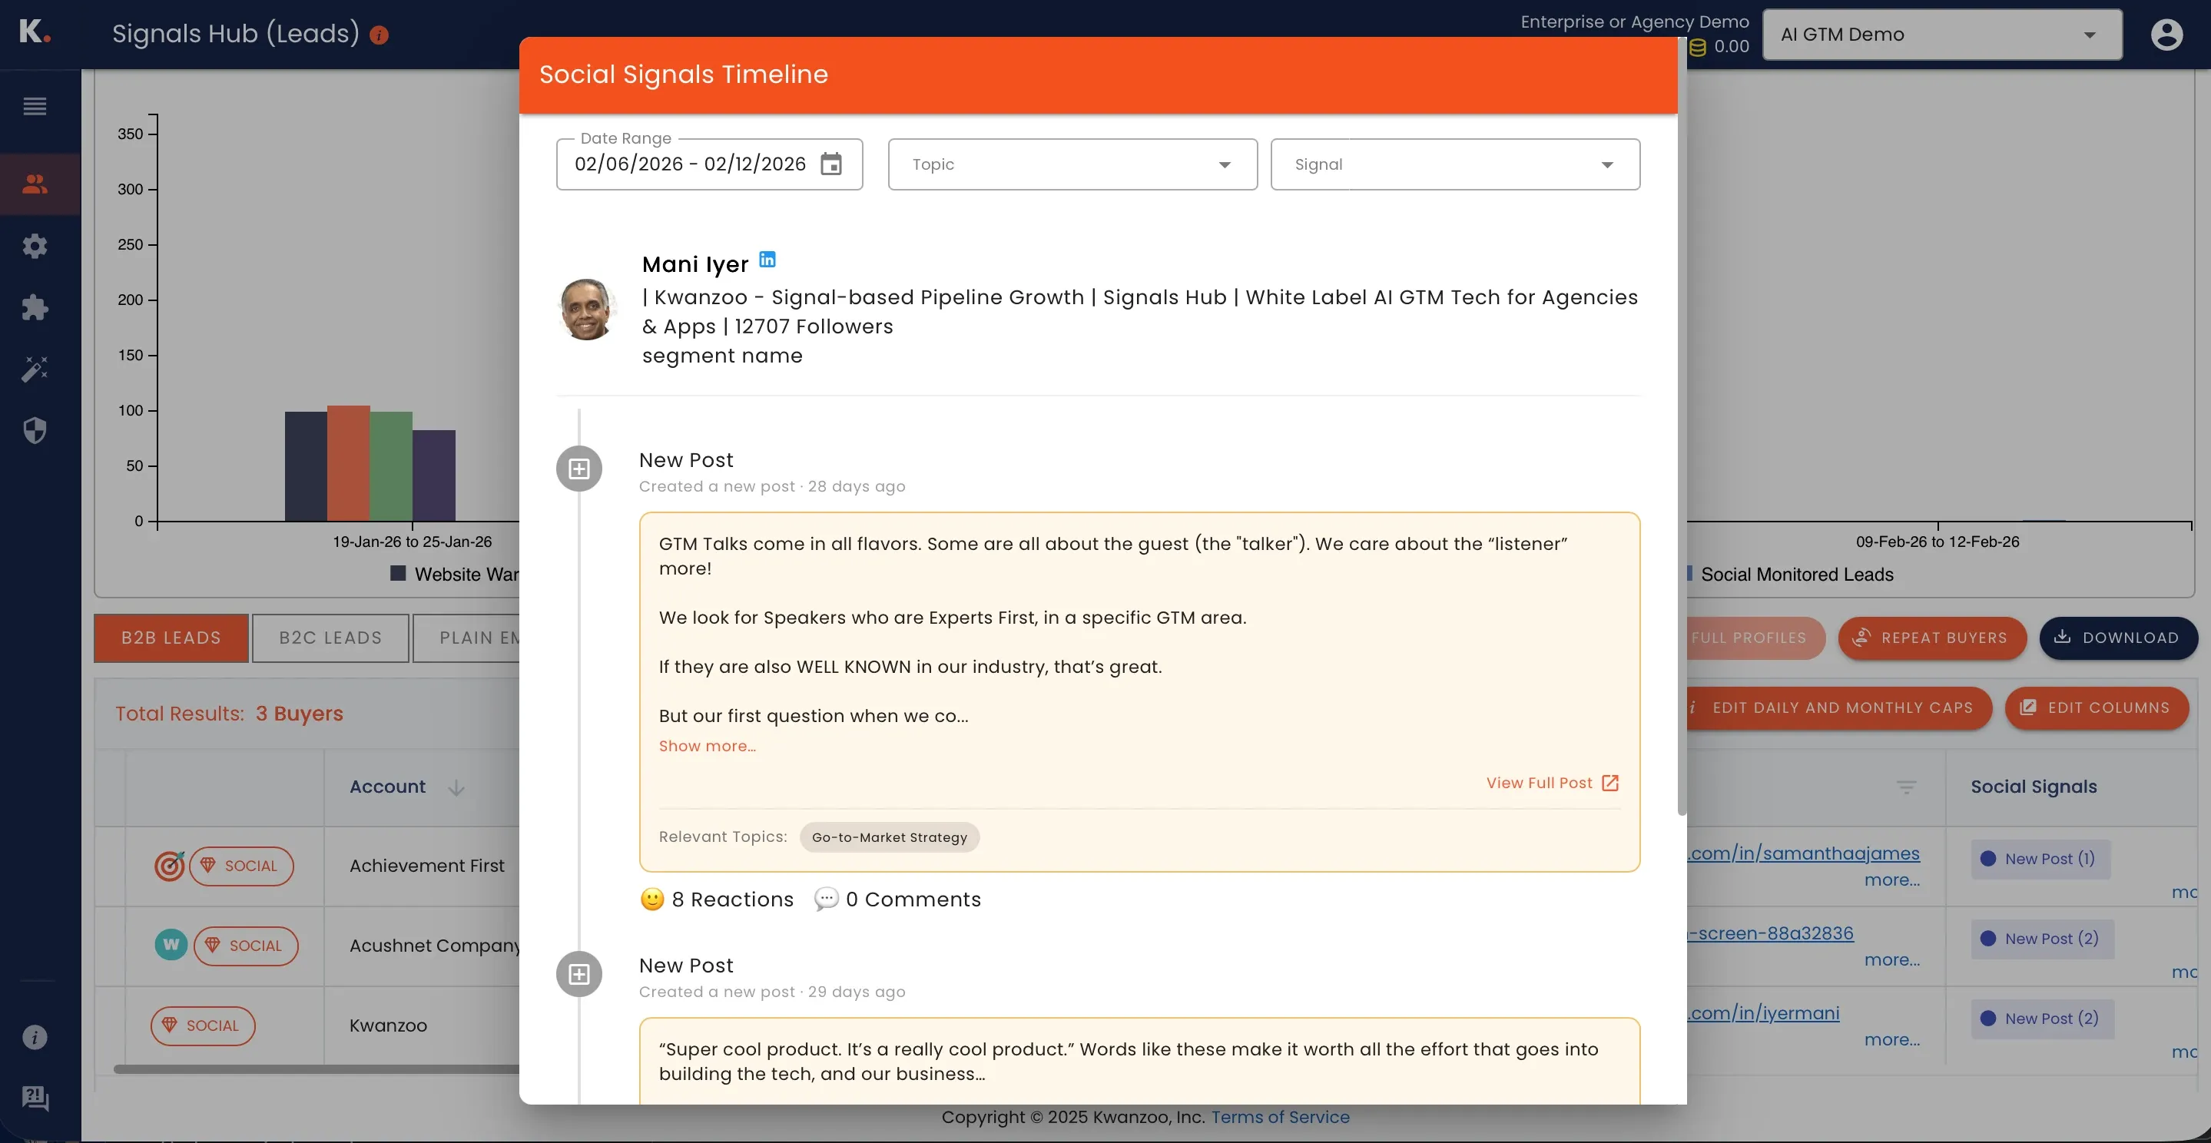Open the calendar picker for Date Range
The width and height of the screenshot is (2211, 1143).
coord(830,164)
